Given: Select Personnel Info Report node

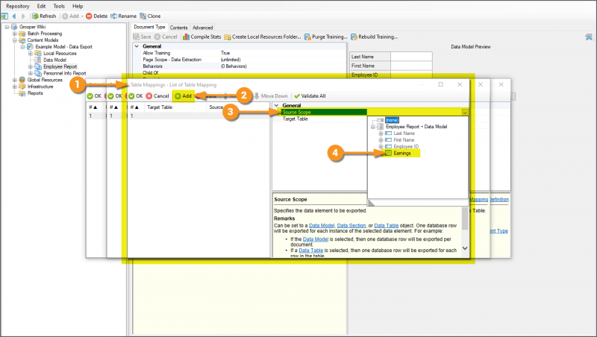Looking at the screenshot, I should (64, 73).
